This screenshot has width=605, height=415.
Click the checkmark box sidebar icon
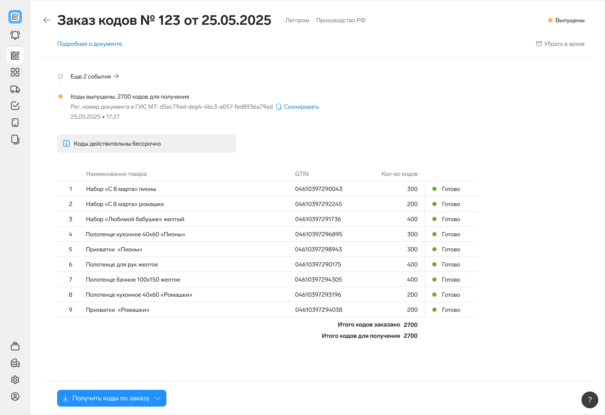pyautogui.click(x=15, y=106)
